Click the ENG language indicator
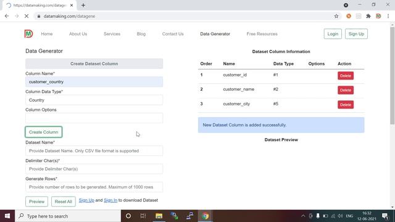 pos(349,216)
